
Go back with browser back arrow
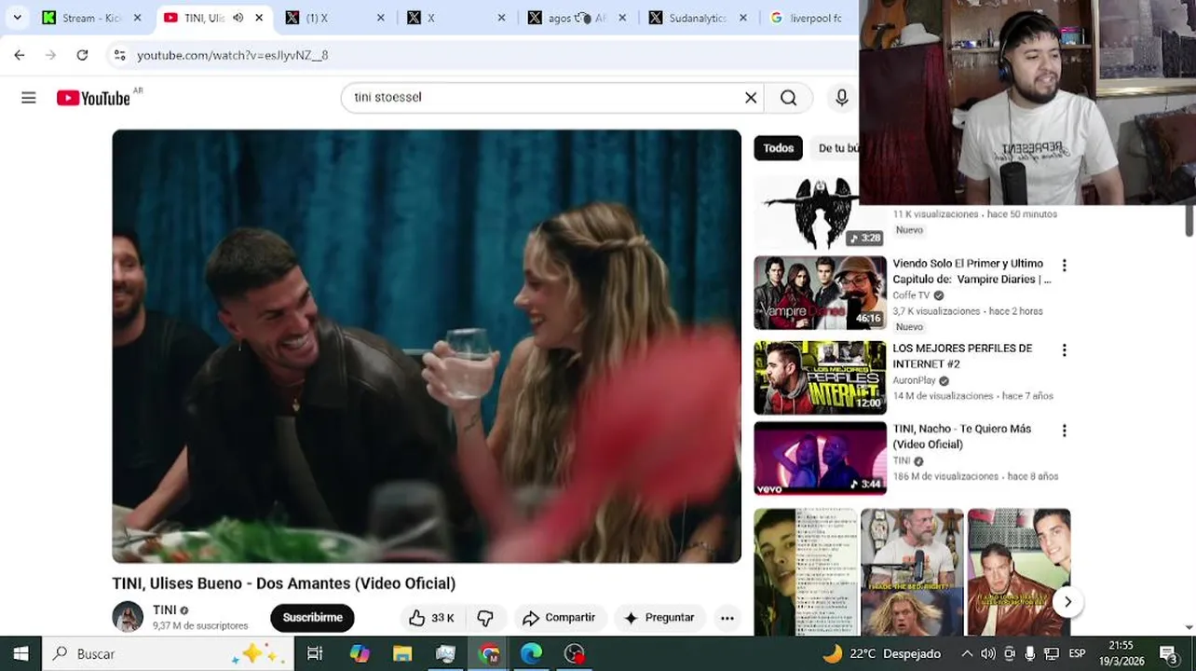(x=20, y=55)
